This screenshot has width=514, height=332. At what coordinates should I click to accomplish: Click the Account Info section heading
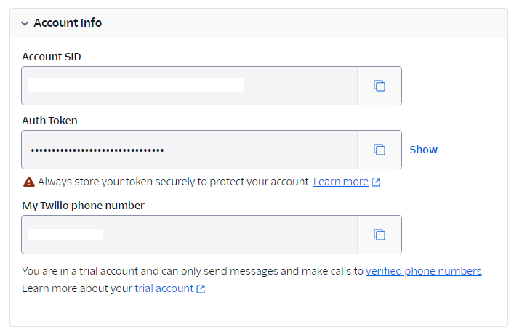(x=68, y=23)
